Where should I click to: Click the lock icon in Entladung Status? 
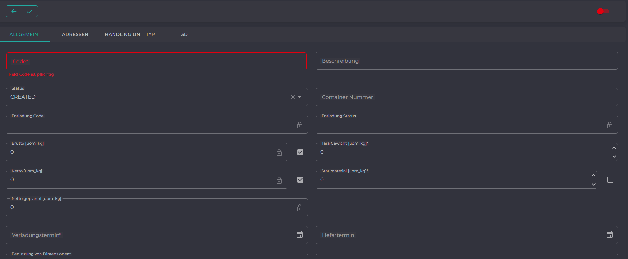[x=610, y=125]
